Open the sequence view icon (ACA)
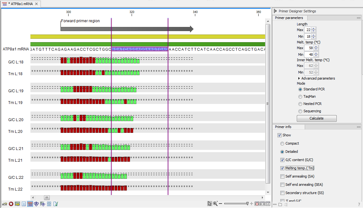 tap(4, 204)
